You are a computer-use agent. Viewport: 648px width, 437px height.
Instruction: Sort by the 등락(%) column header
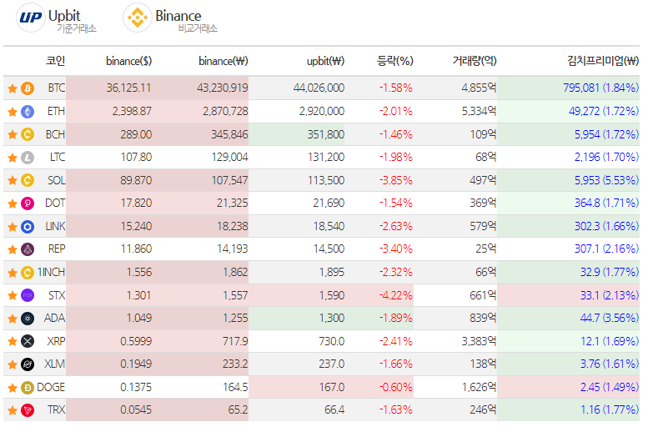395,61
